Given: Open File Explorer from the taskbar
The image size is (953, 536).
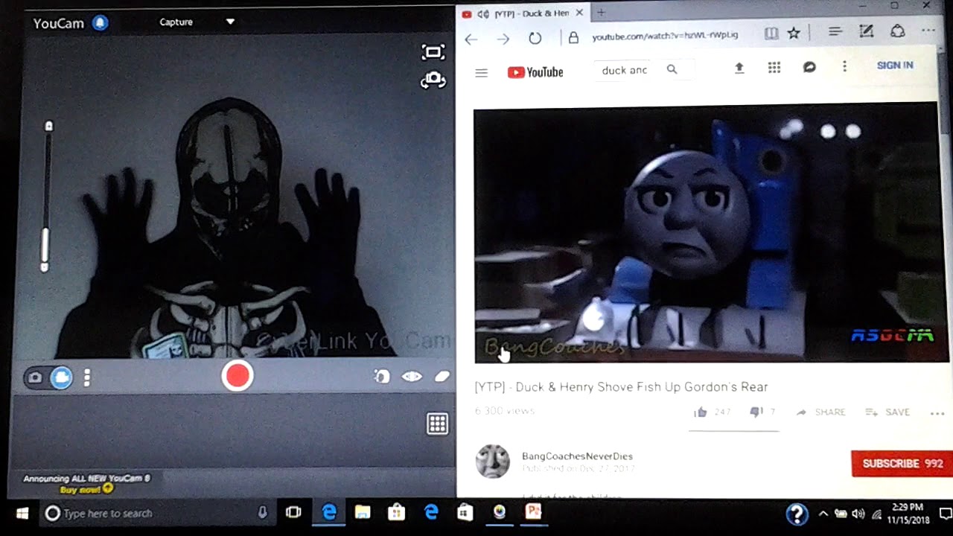Looking at the screenshot, I should (x=363, y=512).
